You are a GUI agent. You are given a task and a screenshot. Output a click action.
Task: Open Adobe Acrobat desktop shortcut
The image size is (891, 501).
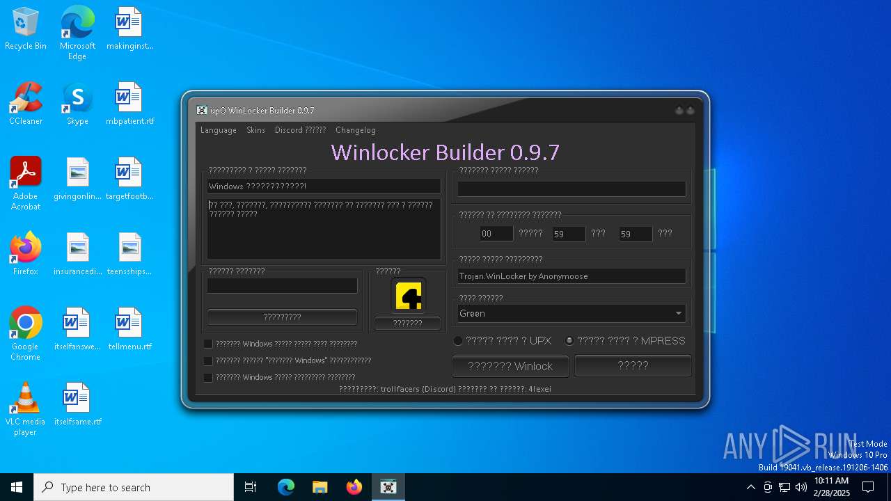(26, 184)
